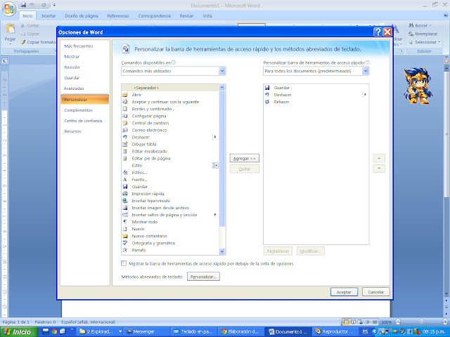Viewport: 450px width, 337px height.
Task: Click the Abrir folder icon in commands list
Action: [125, 95]
